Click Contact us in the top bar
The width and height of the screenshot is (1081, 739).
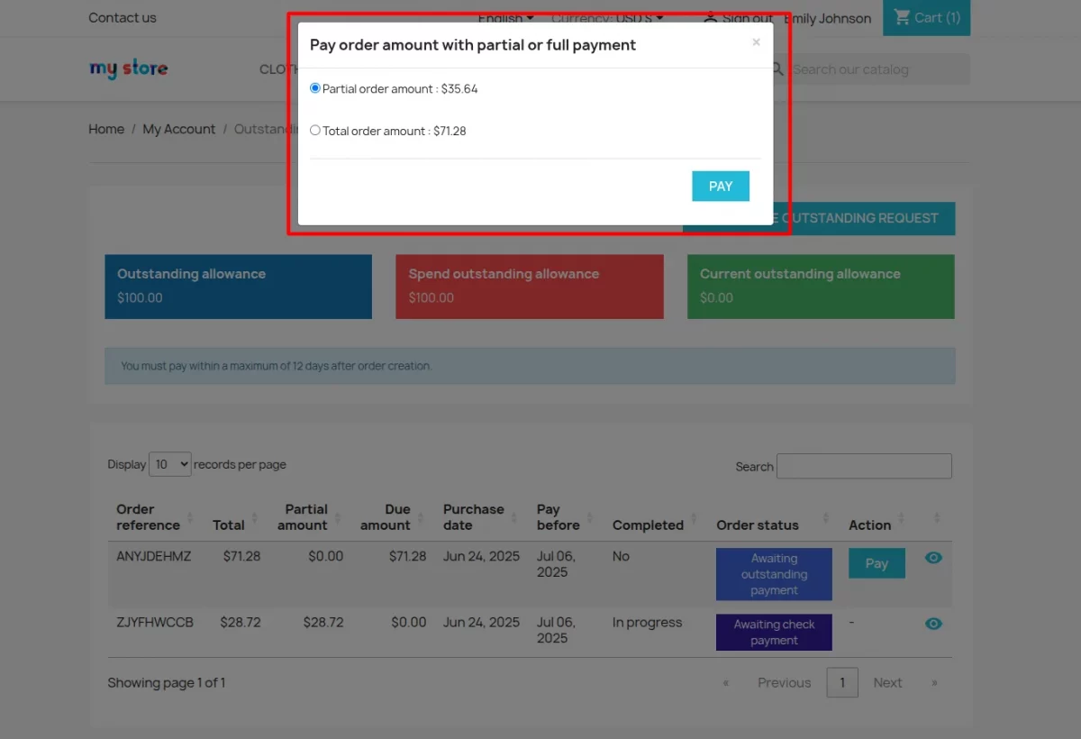(x=122, y=17)
